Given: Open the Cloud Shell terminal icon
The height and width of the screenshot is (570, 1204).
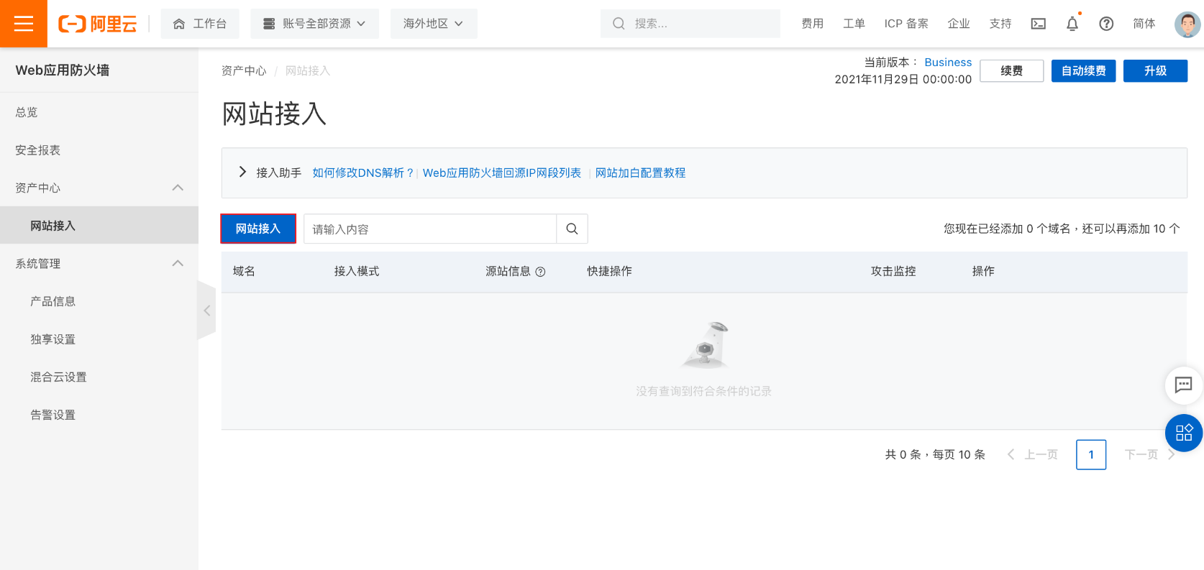Looking at the screenshot, I should 1038,24.
